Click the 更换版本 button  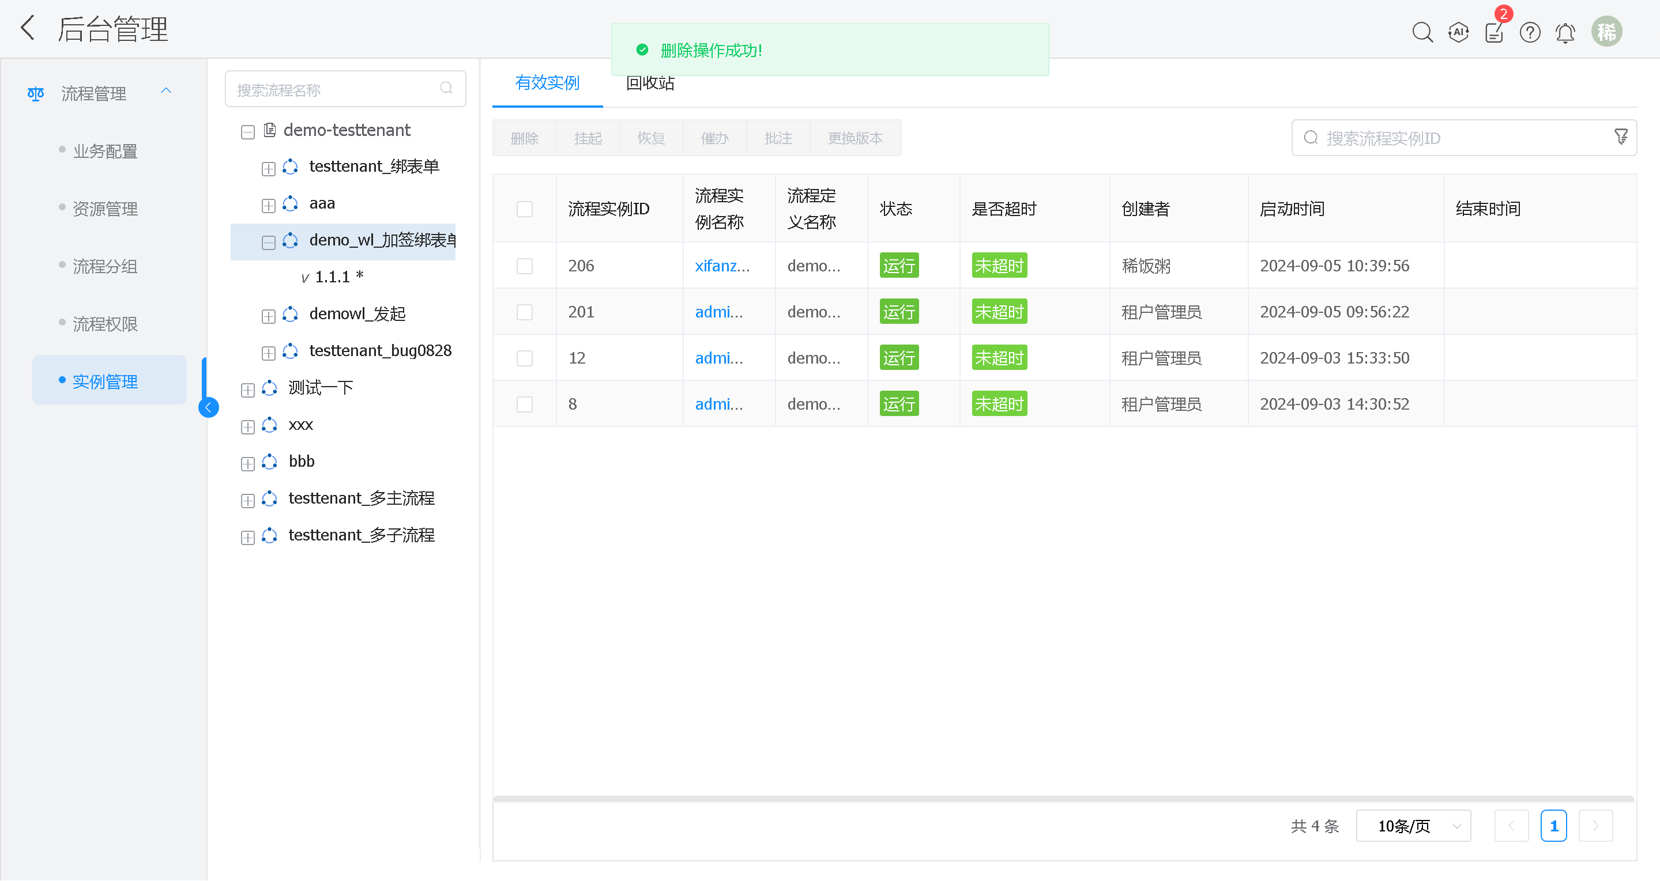[855, 138]
